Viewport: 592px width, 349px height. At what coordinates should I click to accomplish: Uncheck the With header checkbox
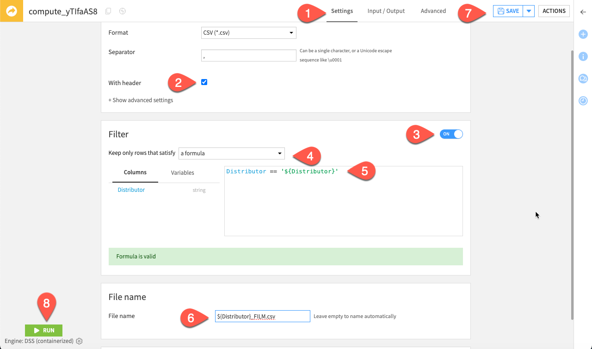pos(204,82)
